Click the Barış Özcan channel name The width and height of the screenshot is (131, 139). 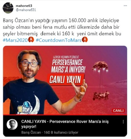coord(31,132)
